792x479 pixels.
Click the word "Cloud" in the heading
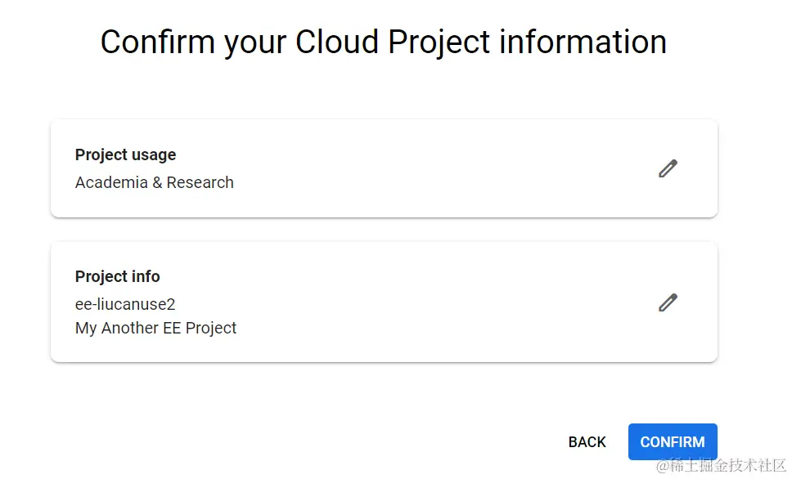pos(338,43)
